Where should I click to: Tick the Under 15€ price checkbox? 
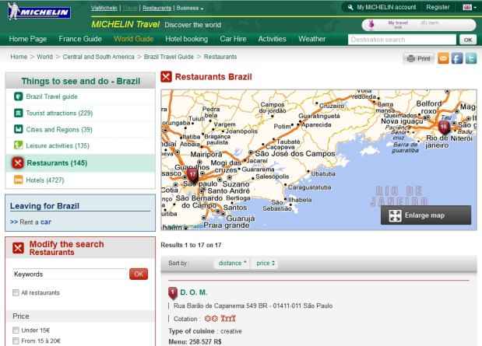(x=16, y=330)
